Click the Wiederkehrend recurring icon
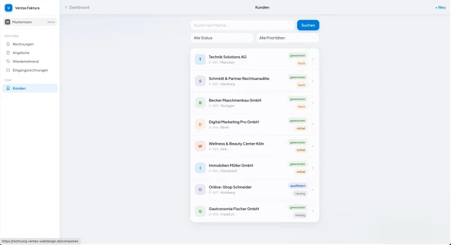Image resolution: width=451 pixels, height=245 pixels. 8,61
